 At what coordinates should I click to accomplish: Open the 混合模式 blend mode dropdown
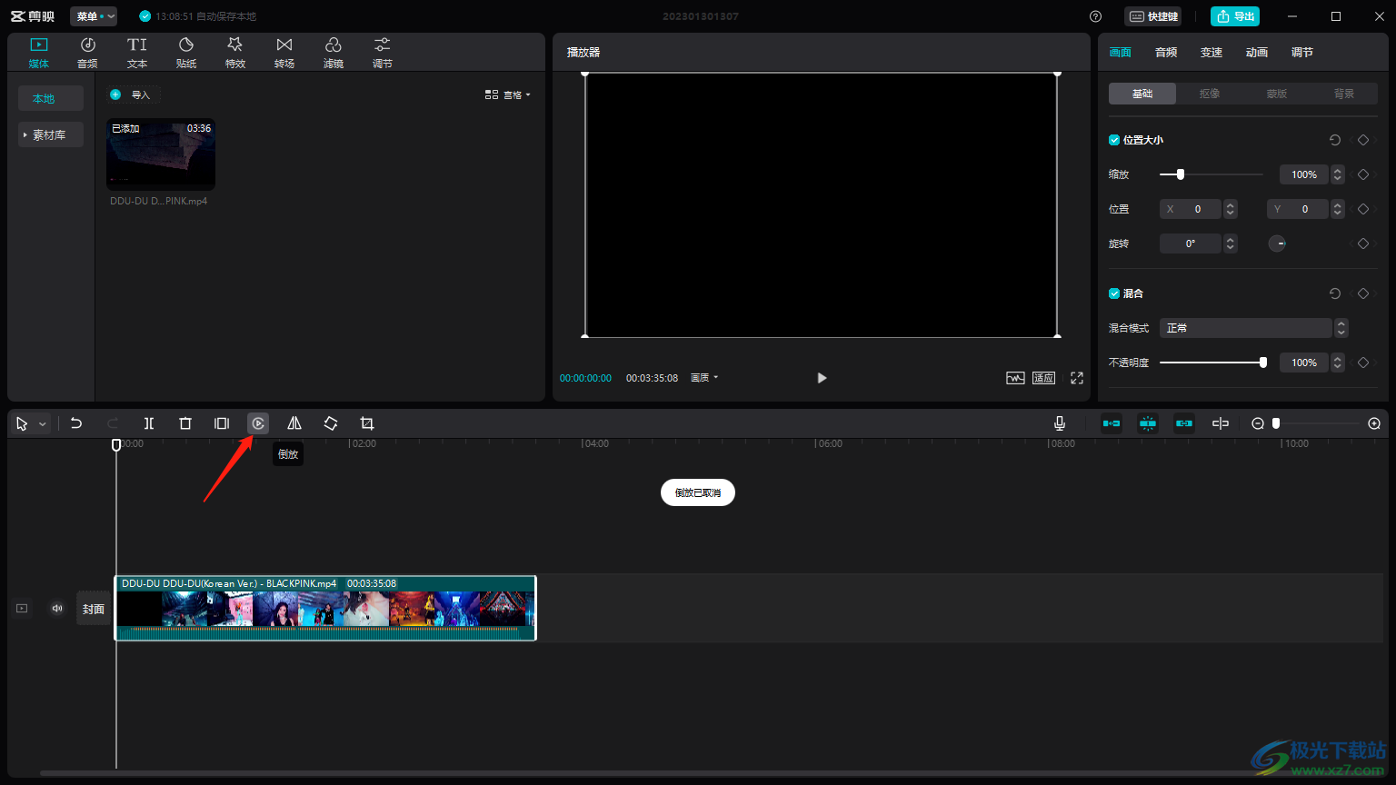pyautogui.click(x=1253, y=328)
